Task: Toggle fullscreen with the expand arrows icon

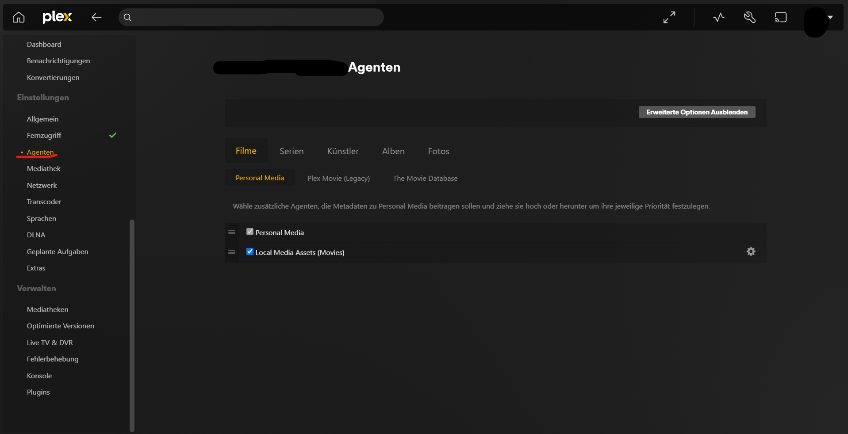Action: [669, 17]
